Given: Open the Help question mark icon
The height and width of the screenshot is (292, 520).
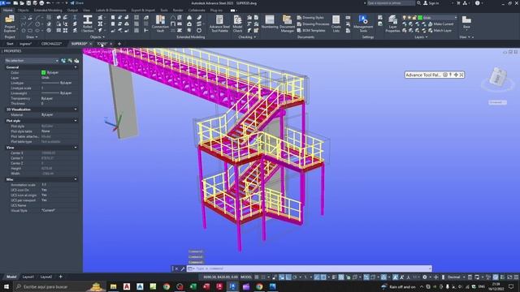Looking at the screenshot, I should point(477,3).
